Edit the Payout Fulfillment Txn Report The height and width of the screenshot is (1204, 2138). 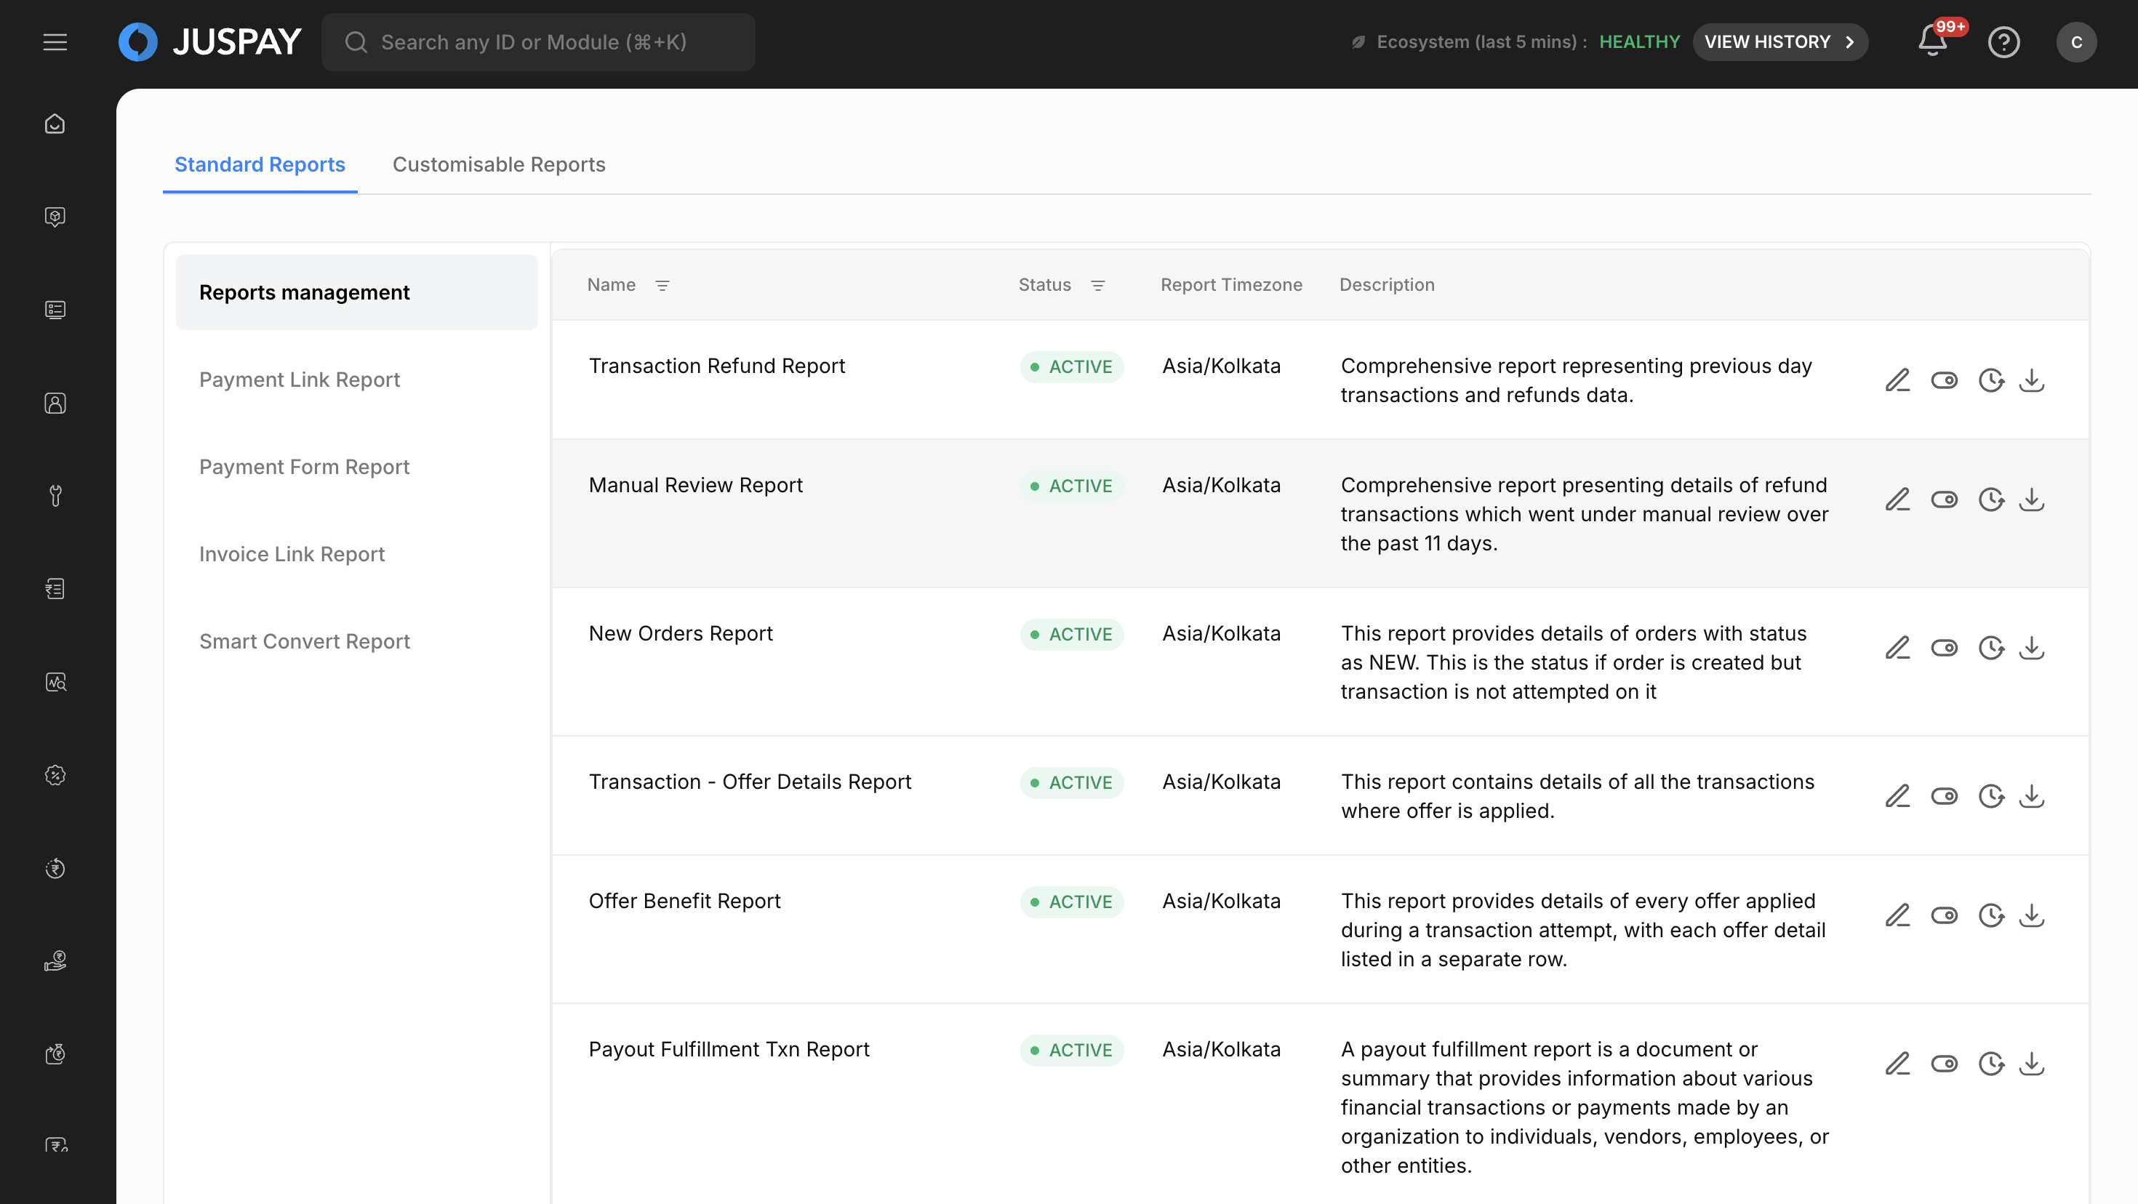click(1897, 1064)
